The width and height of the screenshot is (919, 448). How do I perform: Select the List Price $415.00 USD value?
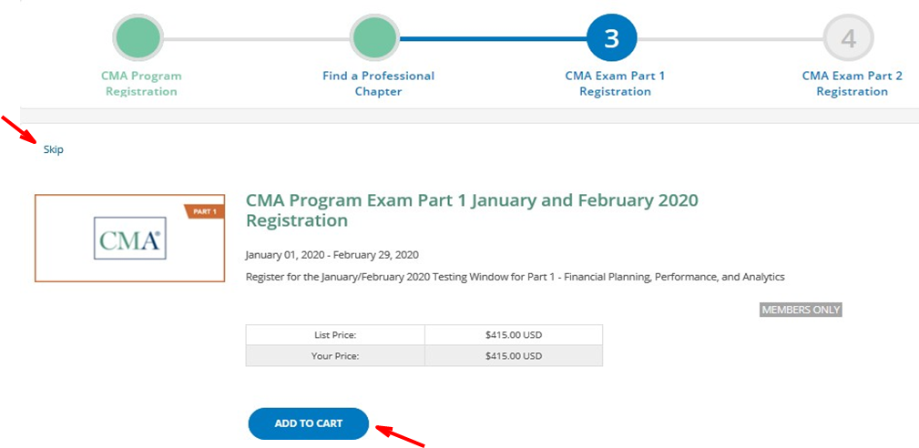[x=513, y=335]
